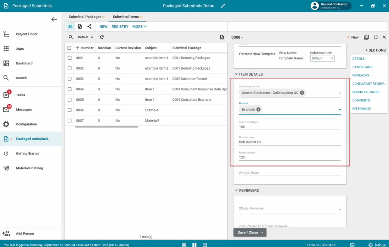389x247 pixels.
Task: Click the horizontal scrollbar under the list
Action: [106, 127]
